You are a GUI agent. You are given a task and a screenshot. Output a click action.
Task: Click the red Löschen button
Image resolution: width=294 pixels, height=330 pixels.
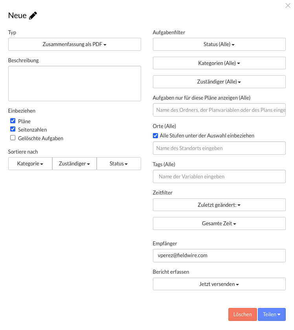tap(243, 314)
